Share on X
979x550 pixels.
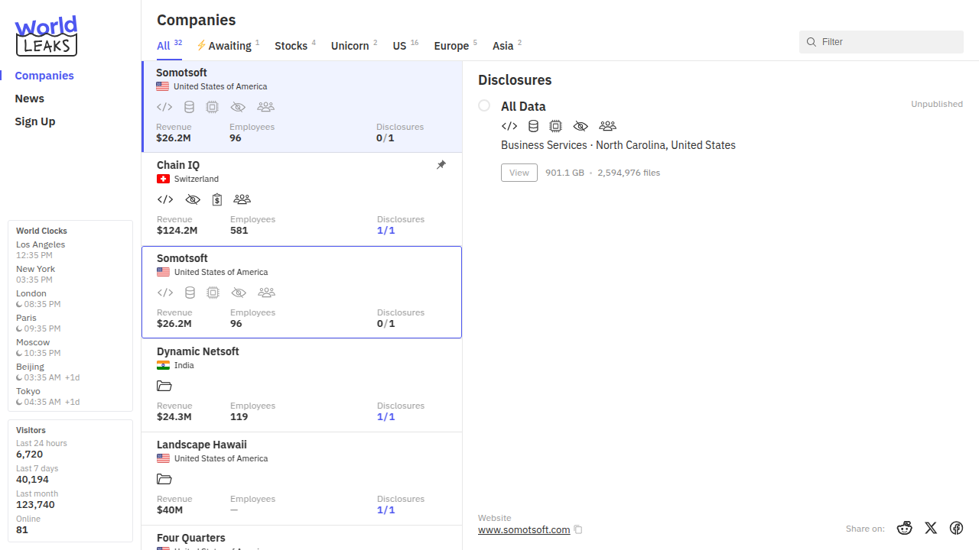tap(931, 528)
